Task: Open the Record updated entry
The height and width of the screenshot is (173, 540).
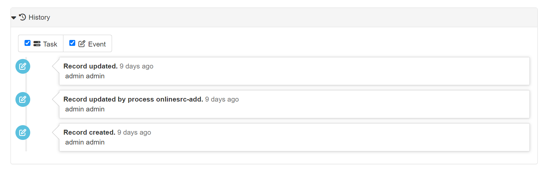Action: click(x=294, y=71)
